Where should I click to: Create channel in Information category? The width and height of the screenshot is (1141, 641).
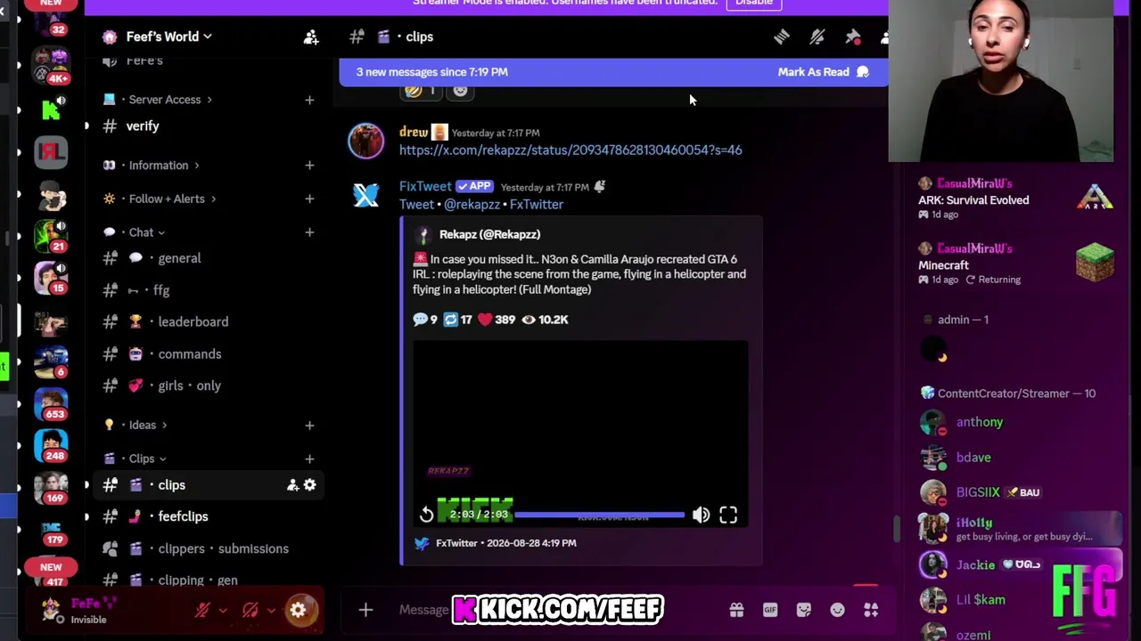pos(309,166)
